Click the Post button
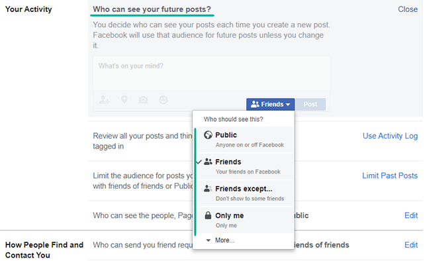The width and height of the screenshot is (425, 261). click(x=310, y=104)
